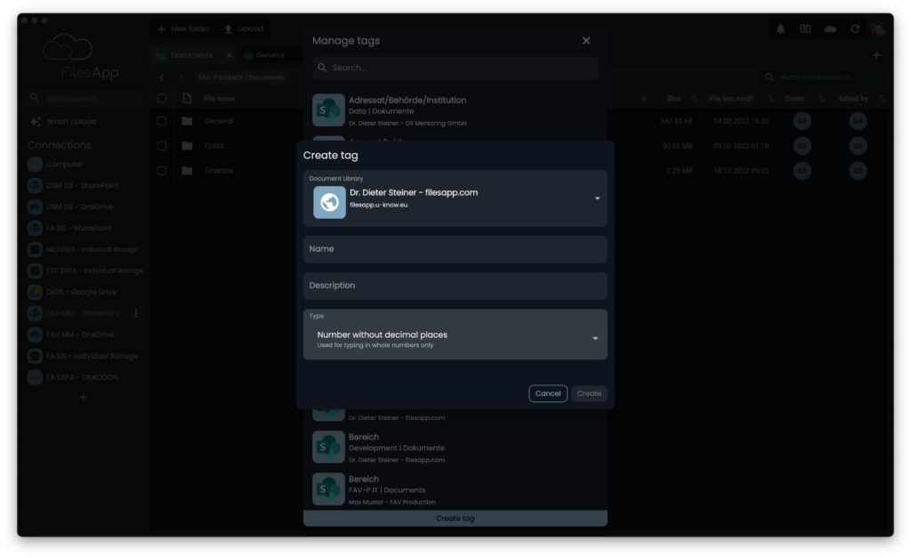911x558 pixels.
Task: Click the Upload button
Action: pos(244,28)
